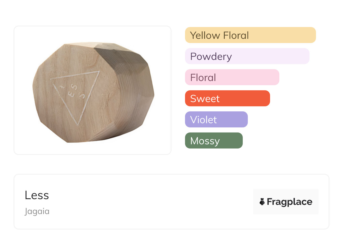Click the Fragplace perfume bottle icon
The image size is (343, 243).
pyautogui.click(x=262, y=202)
